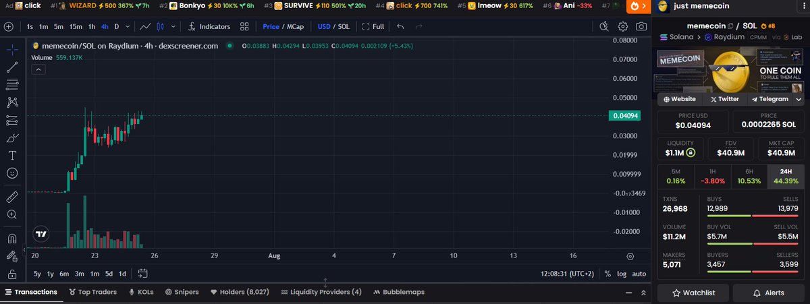Open the go to date calendar icon

(x=142, y=274)
